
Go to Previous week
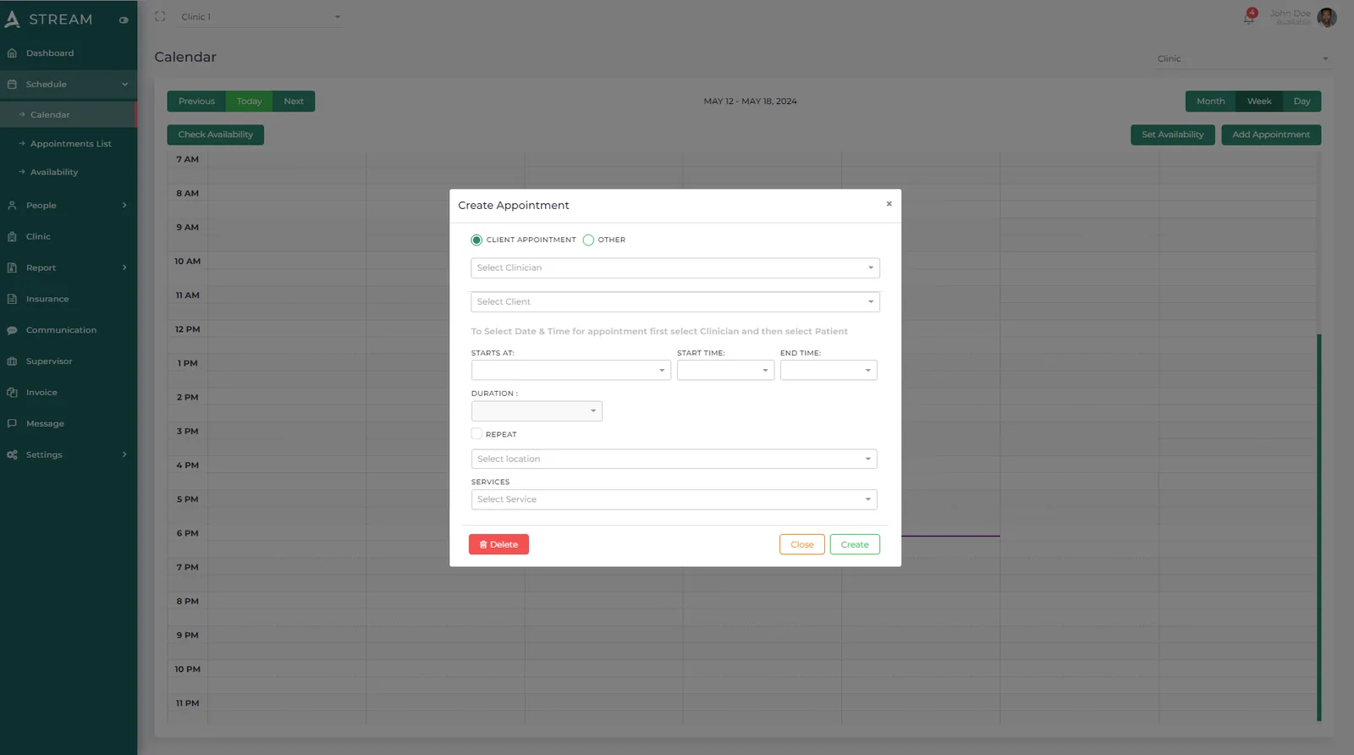click(x=196, y=102)
